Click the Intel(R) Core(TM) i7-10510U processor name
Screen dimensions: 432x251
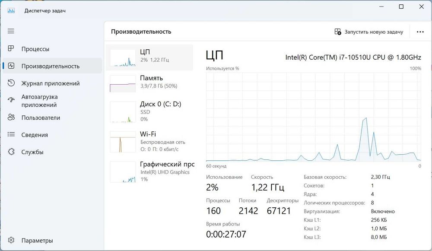pyautogui.click(x=353, y=57)
